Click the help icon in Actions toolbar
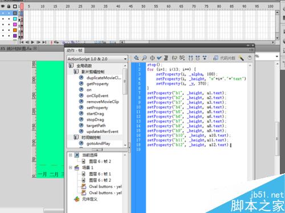Viewport: 285px width, 213px height. 250,58
